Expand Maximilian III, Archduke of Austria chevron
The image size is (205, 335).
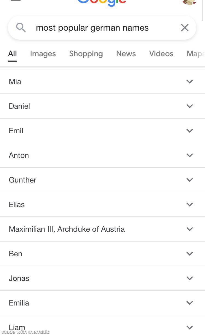point(190,229)
